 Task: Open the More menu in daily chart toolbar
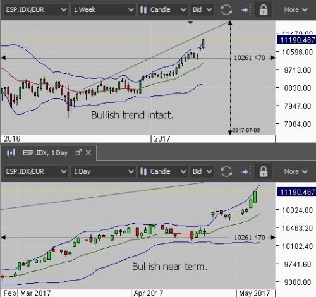(x=296, y=171)
